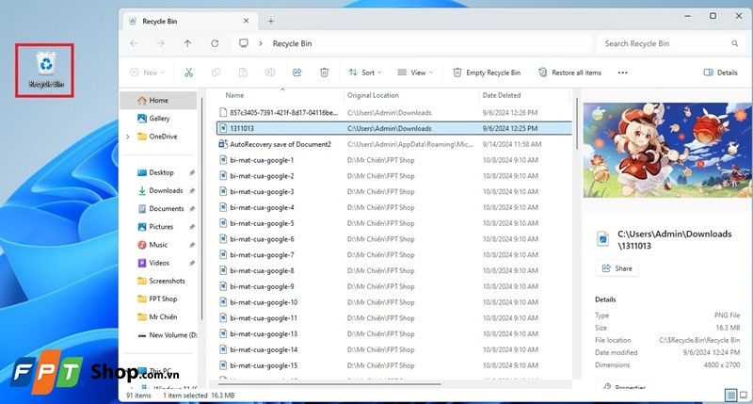Refresh the Recycle Bin view
This screenshot has width=753, height=404.
pyautogui.click(x=215, y=43)
